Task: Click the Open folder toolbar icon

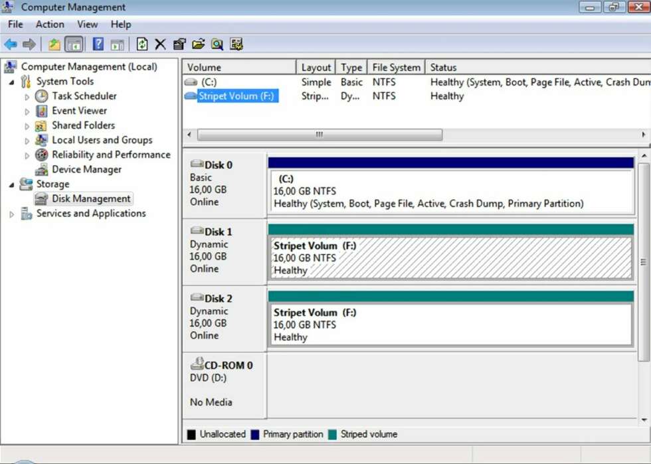Action: click(199, 44)
